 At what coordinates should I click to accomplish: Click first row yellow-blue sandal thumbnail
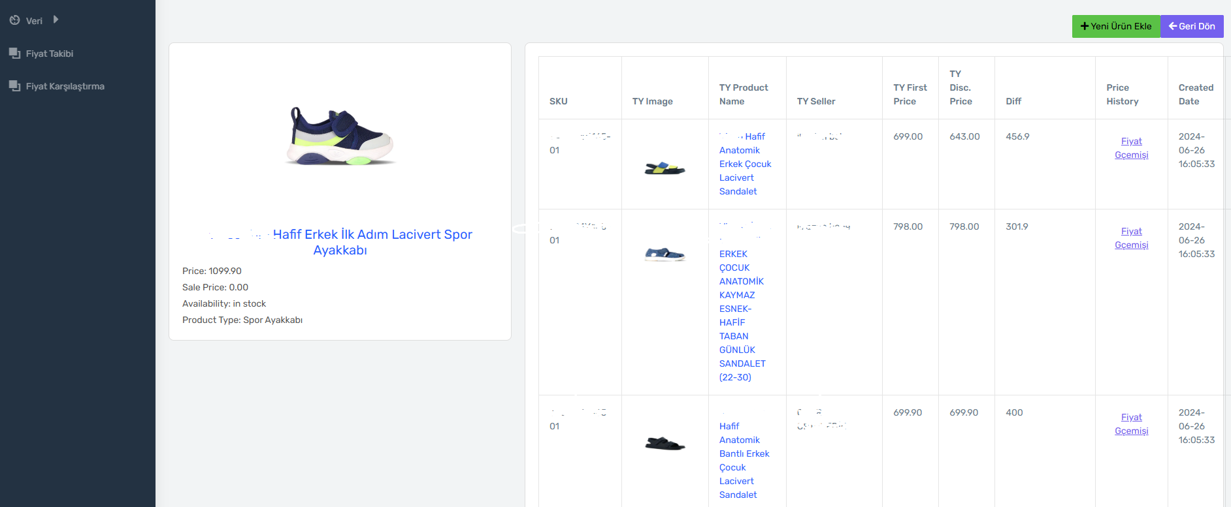click(x=665, y=168)
